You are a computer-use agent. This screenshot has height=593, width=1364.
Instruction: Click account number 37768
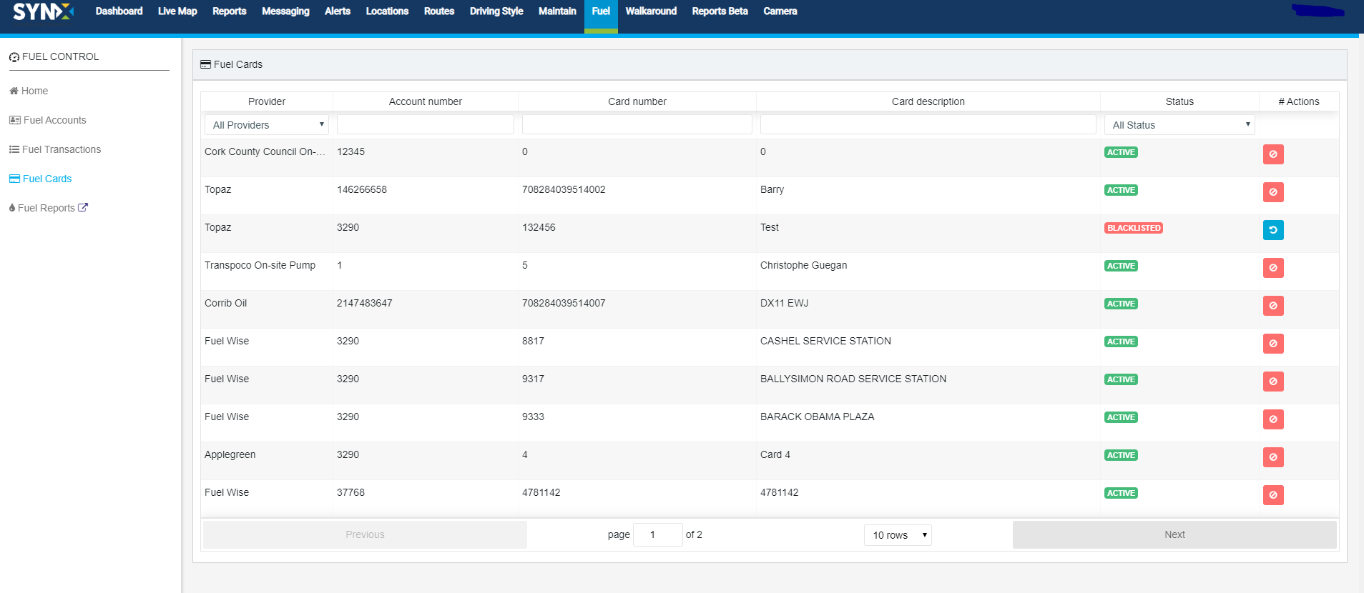click(350, 492)
